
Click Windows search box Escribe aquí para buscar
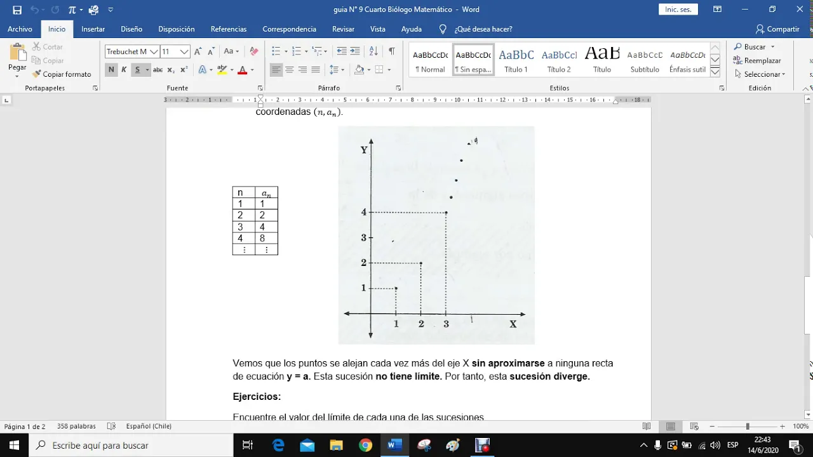tap(131, 446)
